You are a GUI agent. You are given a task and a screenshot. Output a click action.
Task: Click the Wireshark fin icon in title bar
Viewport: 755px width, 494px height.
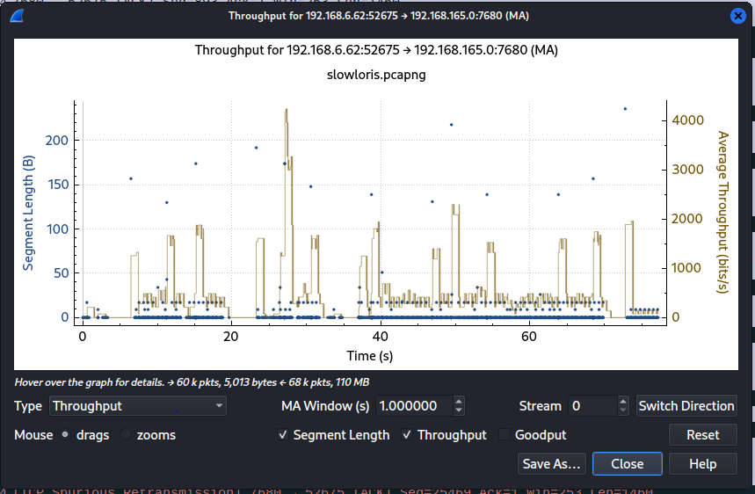pos(17,16)
